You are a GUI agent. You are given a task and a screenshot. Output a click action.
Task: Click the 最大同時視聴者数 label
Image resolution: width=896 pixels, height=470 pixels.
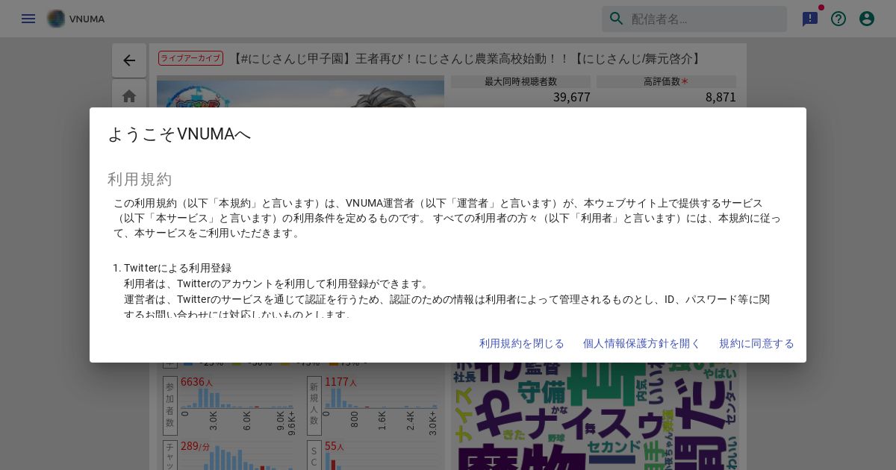coord(520,81)
